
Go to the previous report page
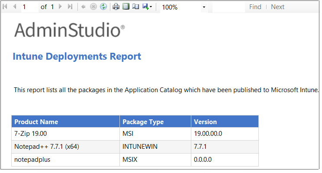pyautogui.click(x=14, y=7)
